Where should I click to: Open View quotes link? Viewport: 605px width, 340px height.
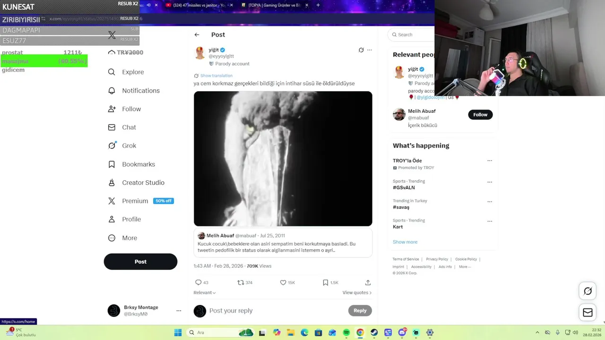357,293
